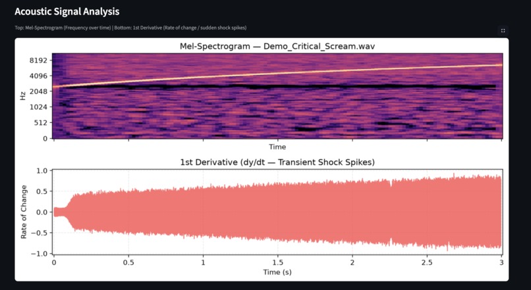This screenshot has height=290, width=531.
Task: Open the chart in fullscreen view
Action: tap(503, 31)
